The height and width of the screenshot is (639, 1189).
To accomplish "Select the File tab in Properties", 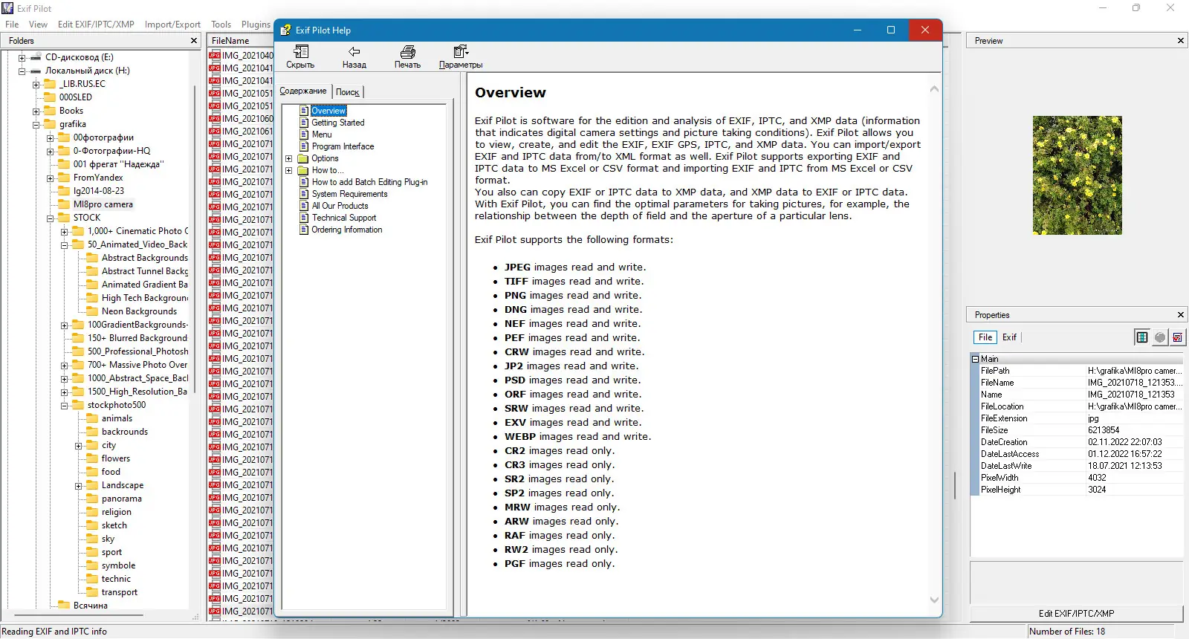I will click(985, 337).
